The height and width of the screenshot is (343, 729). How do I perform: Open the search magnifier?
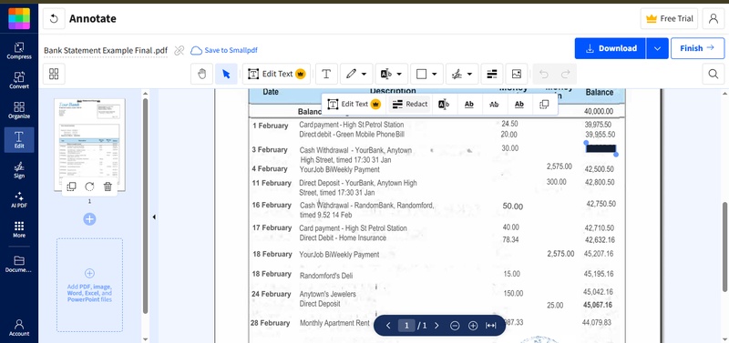pos(714,74)
